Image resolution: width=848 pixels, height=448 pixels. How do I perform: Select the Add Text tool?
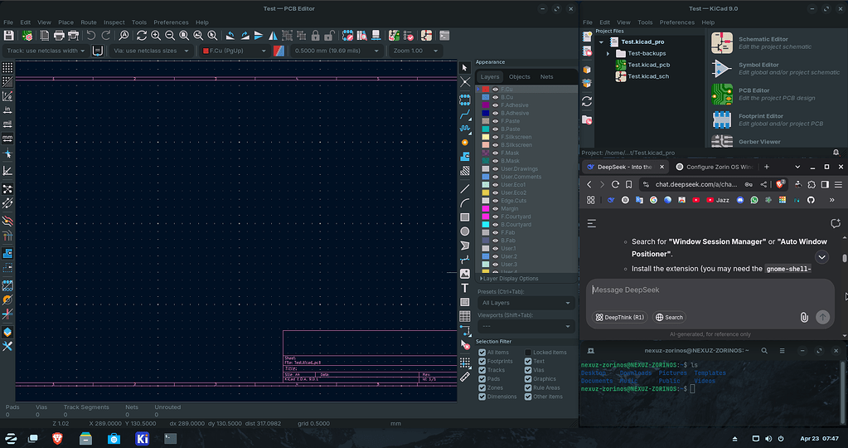click(x=465, y=288)
